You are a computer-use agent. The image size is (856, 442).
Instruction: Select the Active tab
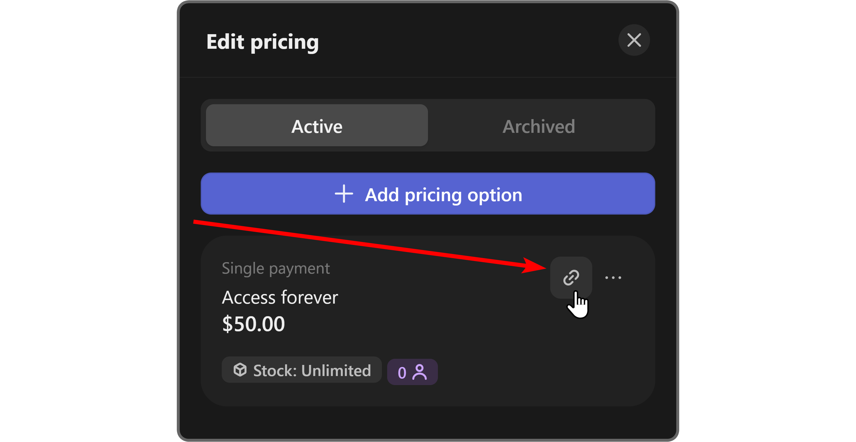[x=316, y=126]
